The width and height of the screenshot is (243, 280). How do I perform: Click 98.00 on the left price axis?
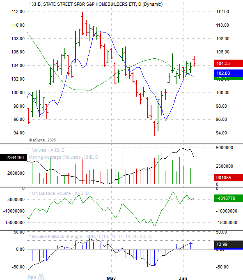tap(19, 106)
